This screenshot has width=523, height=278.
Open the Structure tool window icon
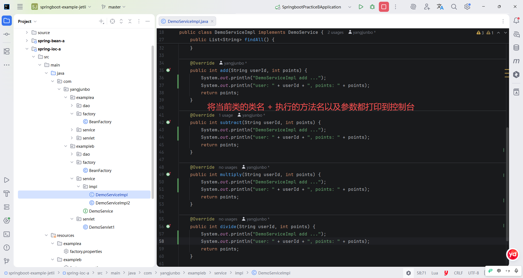point(7,51)
